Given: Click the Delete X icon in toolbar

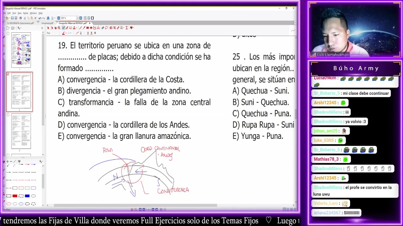Looking at the screenshot, I should click(35, 18).
